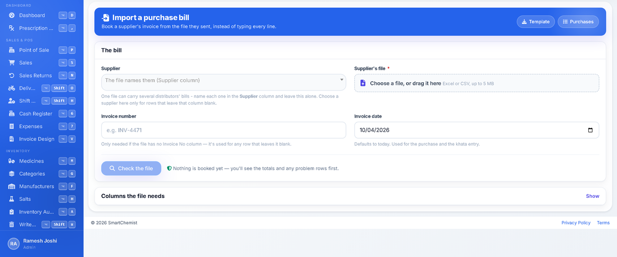
Task: Click the Salts flask icon
Action: click(x=12, y=199)
